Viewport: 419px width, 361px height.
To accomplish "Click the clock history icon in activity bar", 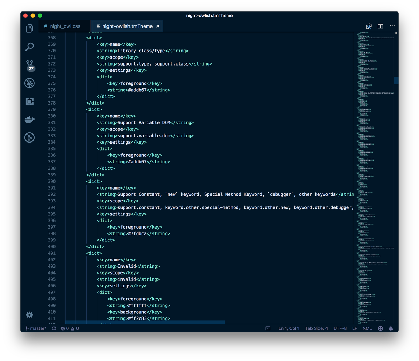I will coord(29,138).
